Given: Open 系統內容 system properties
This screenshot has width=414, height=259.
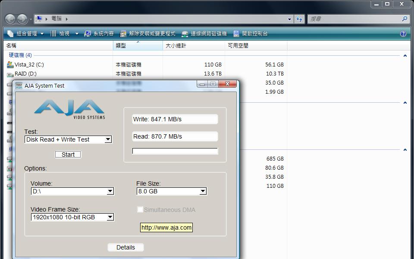Looking at the screenshot, I should [x=99, y=34].
